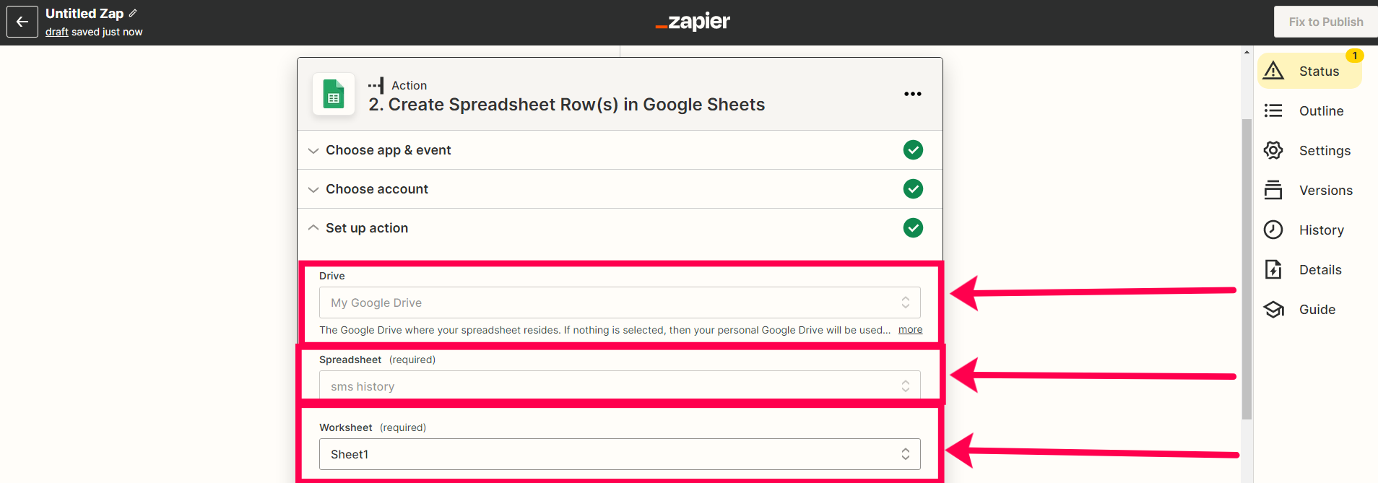Click the pencil icon to rename the Zap
The height and width of the screenshot is (483, 1378).
click(x=133, y=13)
